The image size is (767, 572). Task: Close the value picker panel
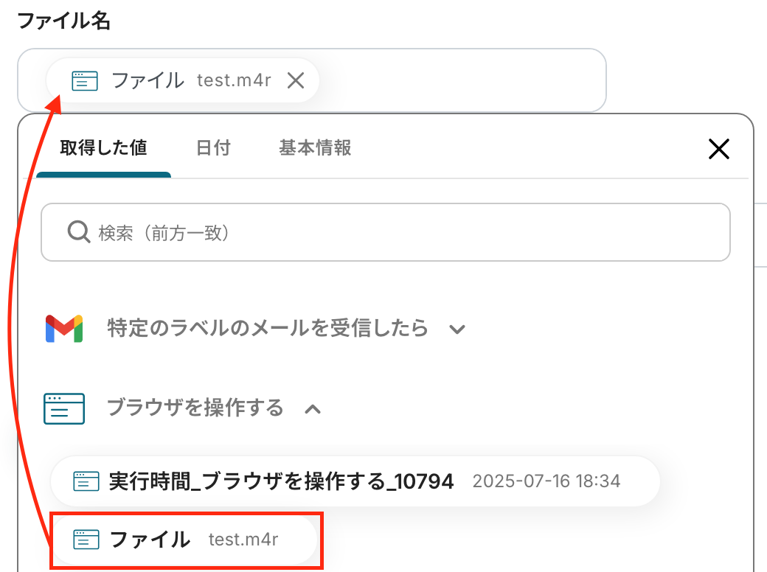coord(718,150)
